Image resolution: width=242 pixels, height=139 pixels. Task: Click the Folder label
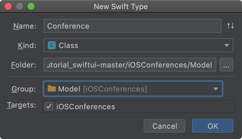[x=24, y=65]
